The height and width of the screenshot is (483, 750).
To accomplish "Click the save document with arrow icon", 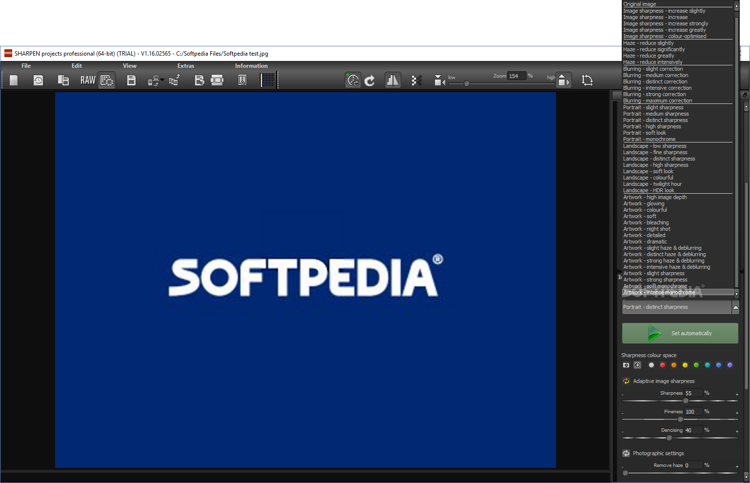I will point(199,80).
